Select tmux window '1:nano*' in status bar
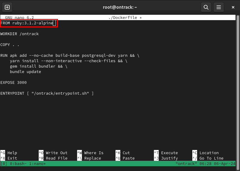Screen dimensions: 240x171 click(x=37, y=164)
